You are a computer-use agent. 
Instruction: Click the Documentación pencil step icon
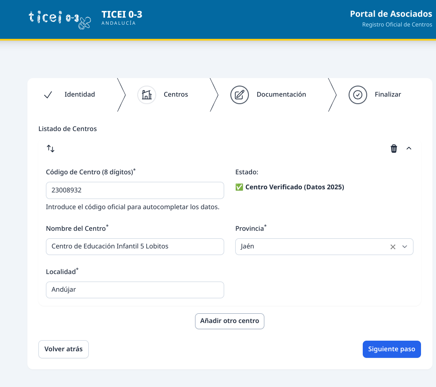[240, 95]
